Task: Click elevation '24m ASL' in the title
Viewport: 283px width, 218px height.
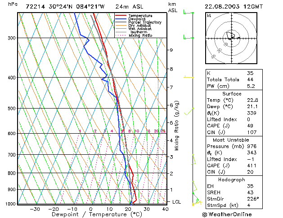Action: 129,7
